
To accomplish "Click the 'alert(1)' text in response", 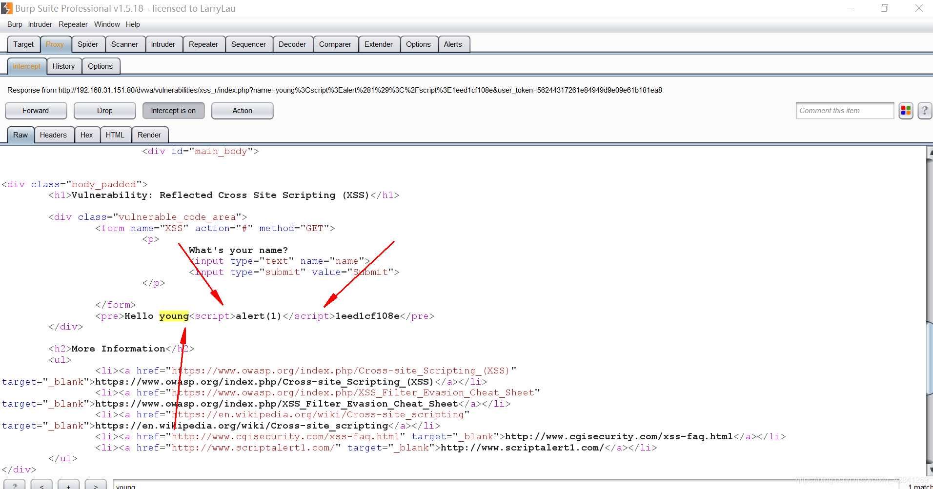I will point(259,316).
